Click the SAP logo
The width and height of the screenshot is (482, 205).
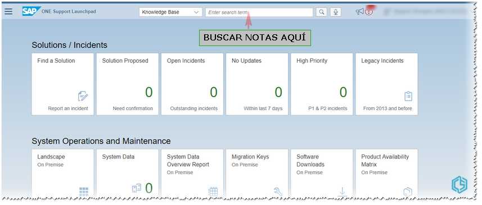(31, 11)
